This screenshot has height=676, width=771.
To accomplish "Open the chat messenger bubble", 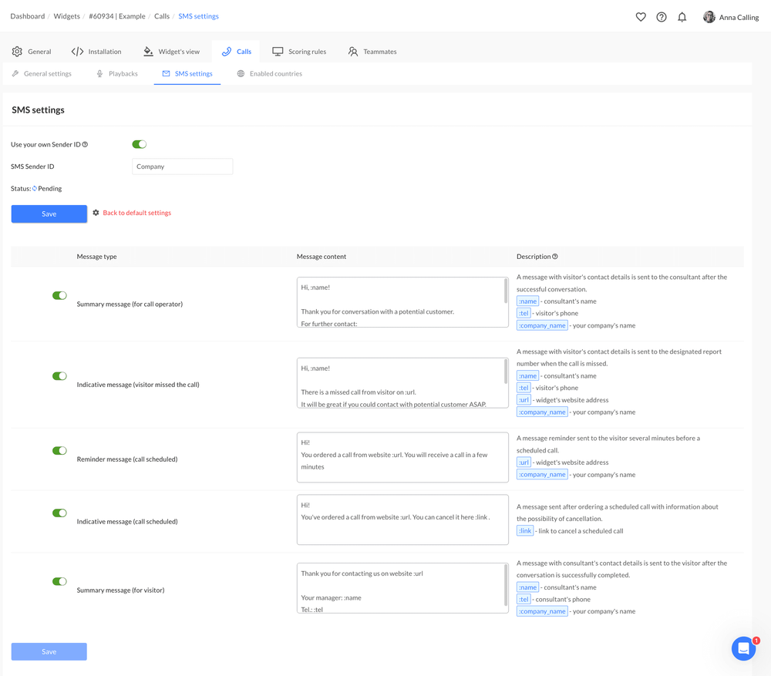I will [743, 648].
